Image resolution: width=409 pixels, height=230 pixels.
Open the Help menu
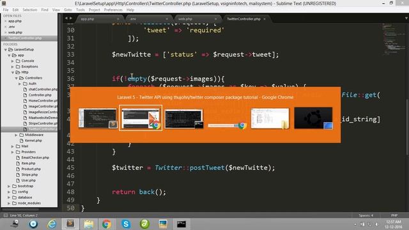click(130, 10)
